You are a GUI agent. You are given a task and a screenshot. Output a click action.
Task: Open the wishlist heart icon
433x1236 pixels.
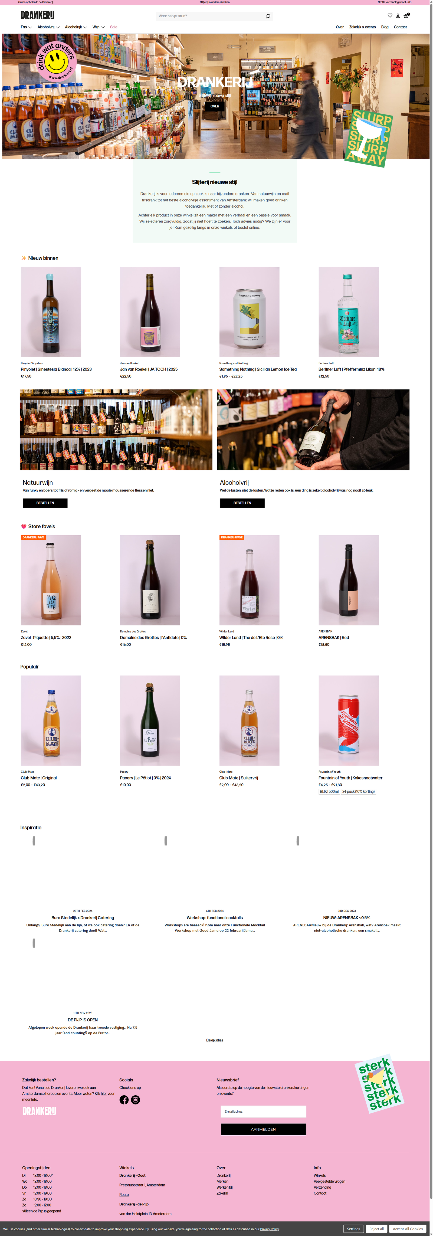[x=390, y=16]
